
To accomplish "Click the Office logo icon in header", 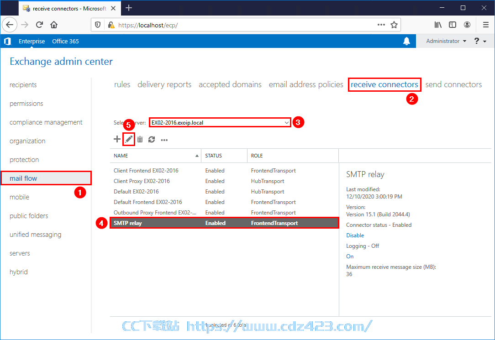I will click(x=8, y=41).
